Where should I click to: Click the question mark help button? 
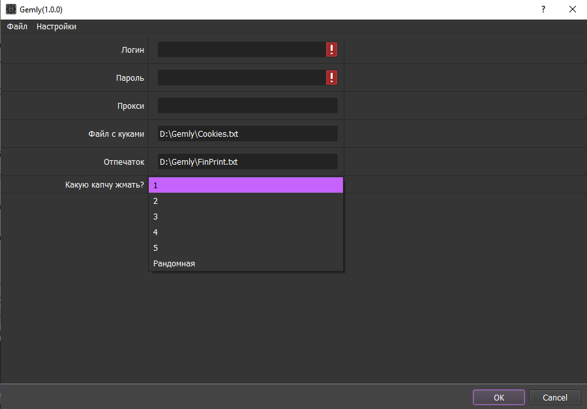pyautogui.click(x=543, y=10)
